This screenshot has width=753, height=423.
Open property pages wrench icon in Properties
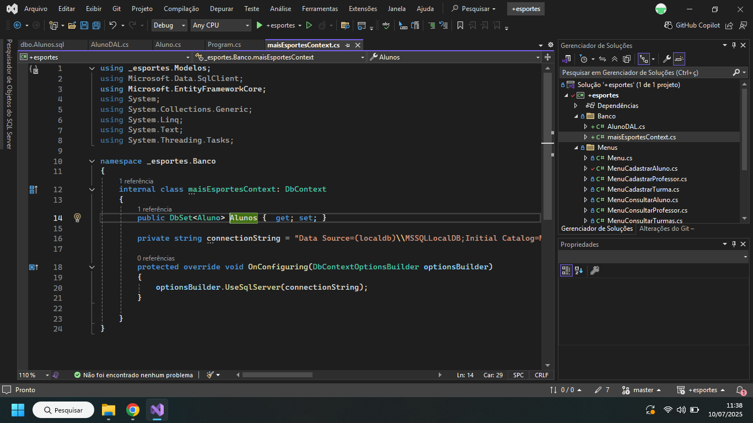coord(594,270)
